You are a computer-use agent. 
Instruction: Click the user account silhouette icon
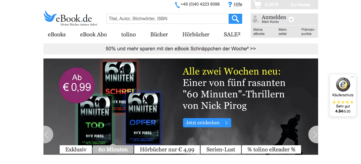256,19
